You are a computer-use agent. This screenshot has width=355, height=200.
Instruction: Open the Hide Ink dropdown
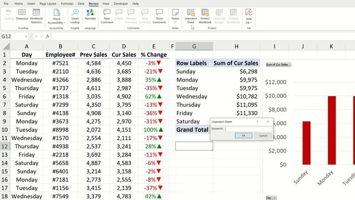(249, 16)
